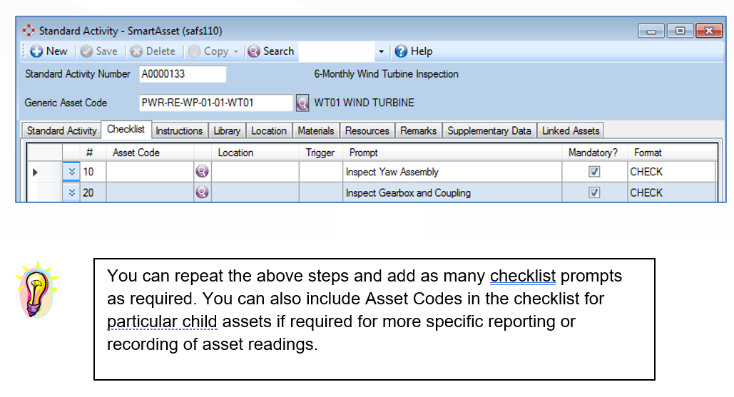Click the CHECK format cell in row 20
734x397 pixels.
[x=672, y=192]
